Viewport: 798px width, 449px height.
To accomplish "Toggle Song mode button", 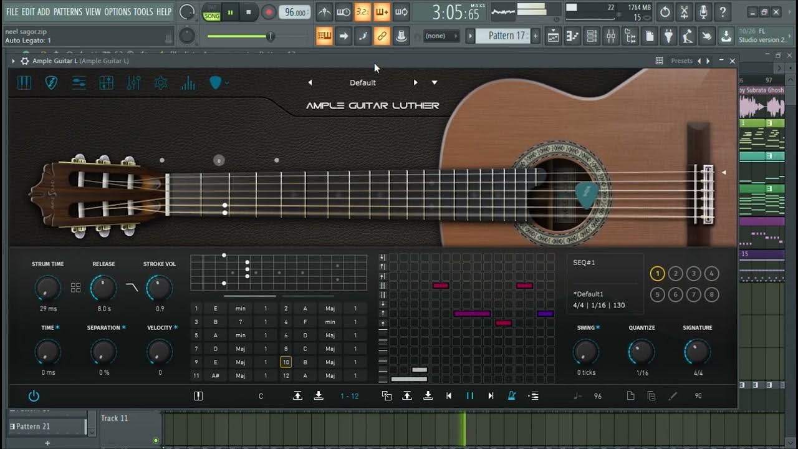I will tap(212, 15).
